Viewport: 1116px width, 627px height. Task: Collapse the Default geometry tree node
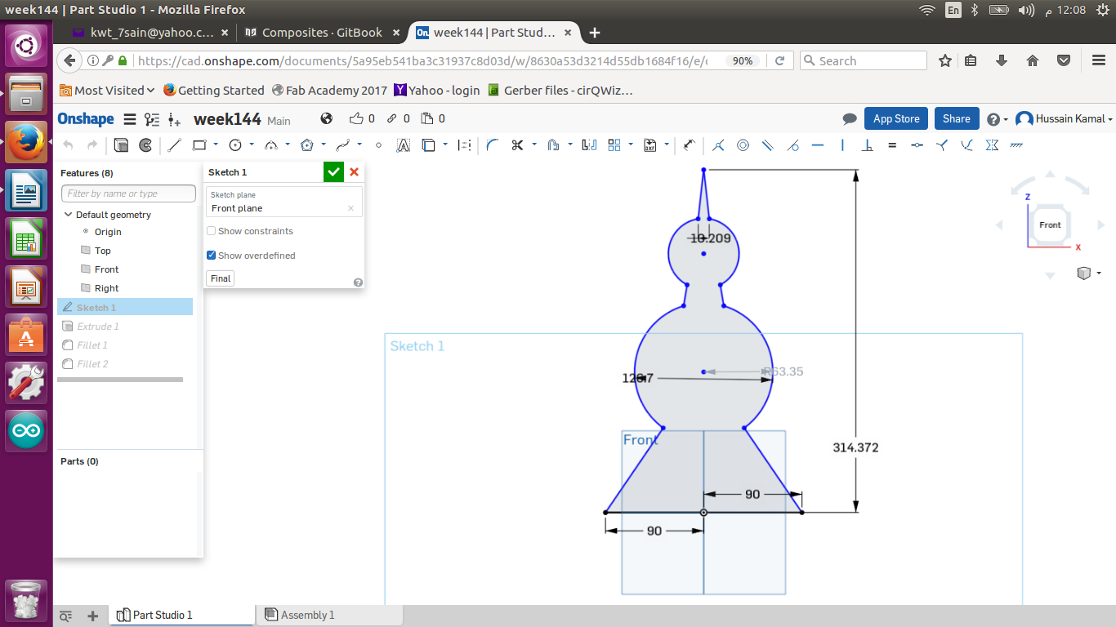click(69, 215)
